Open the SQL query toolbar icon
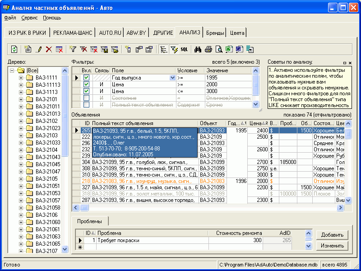The height and width of the screenshot is (271, 361). 184,50
